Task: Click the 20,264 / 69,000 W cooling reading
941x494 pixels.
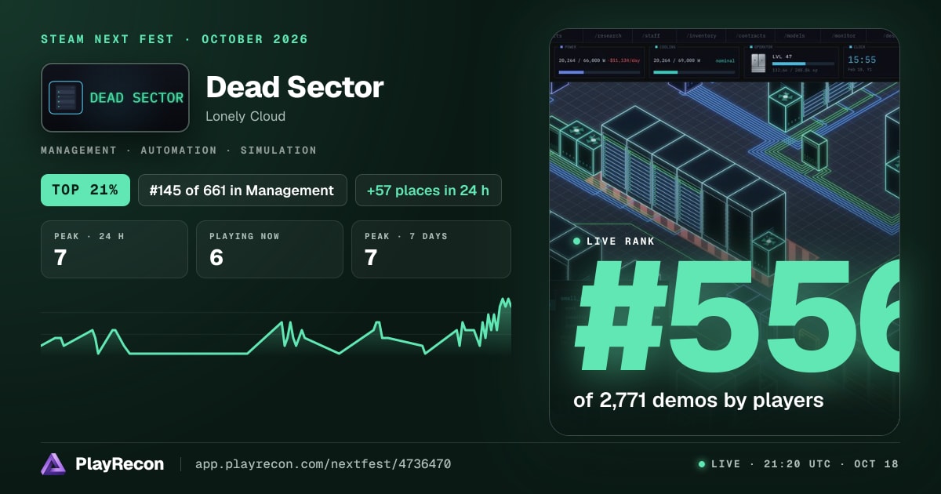Action: [677, 60]
